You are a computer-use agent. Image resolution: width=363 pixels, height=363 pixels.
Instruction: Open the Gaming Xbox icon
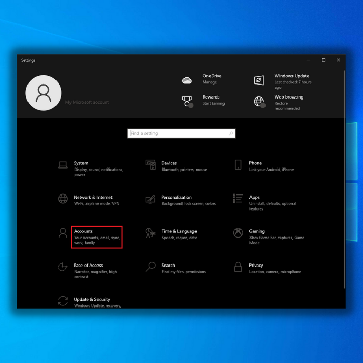238,233
